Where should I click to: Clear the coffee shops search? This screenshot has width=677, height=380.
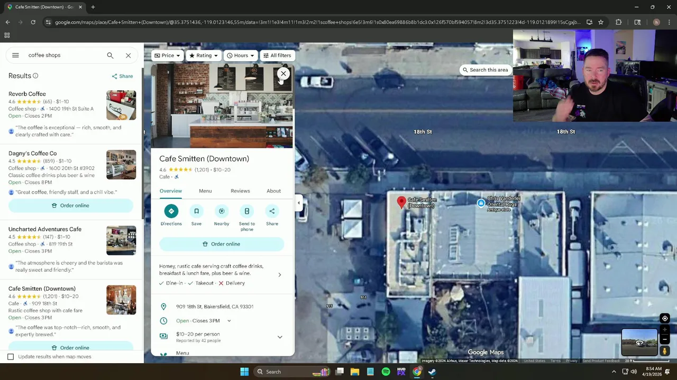pos(128,55)
